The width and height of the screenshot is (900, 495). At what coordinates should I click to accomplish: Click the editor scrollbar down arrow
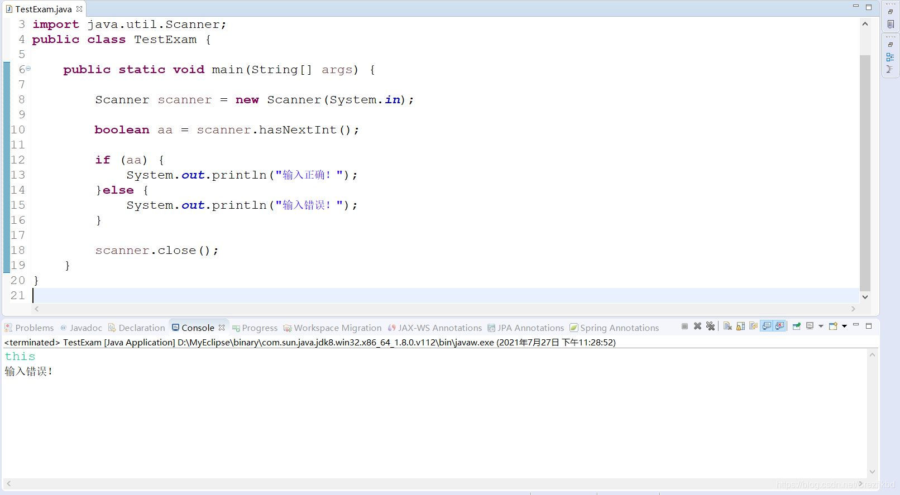pyautogui.click(x=865, y=297)
